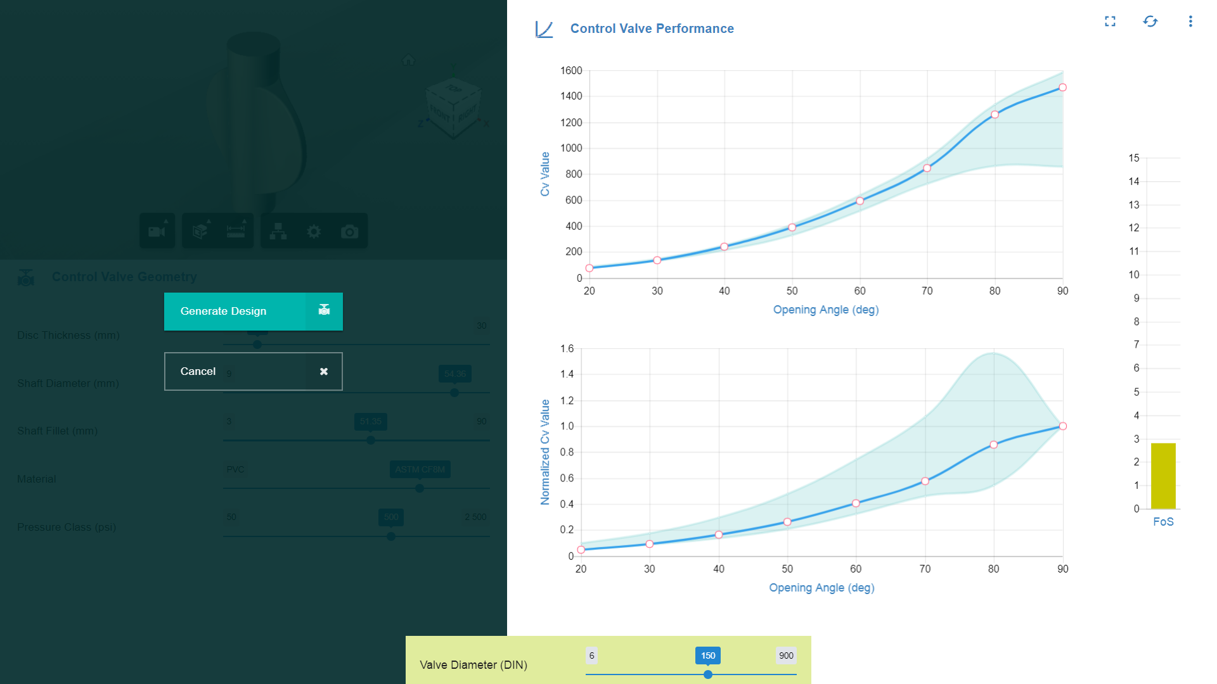Viewport: 1217px width, 684px height.
Task: Drag the Valve Diameter slider to adjust
Action: pyautogui.click(x=708, y=674)
